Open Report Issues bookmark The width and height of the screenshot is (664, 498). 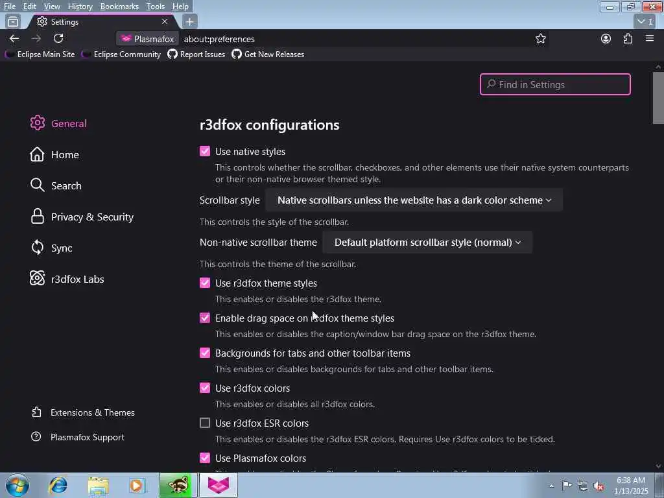pyautogui.click(x=196, y=54)
